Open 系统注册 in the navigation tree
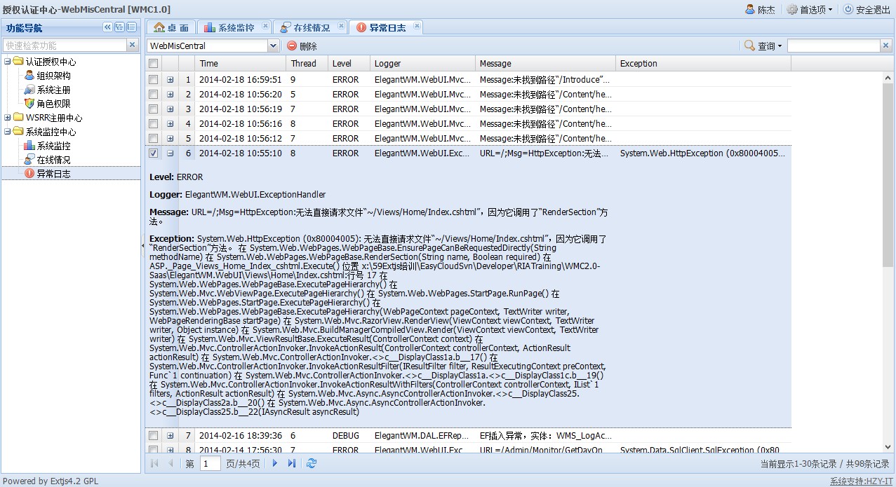The width and height of the screenshot is (896, 487). (53, 90)
